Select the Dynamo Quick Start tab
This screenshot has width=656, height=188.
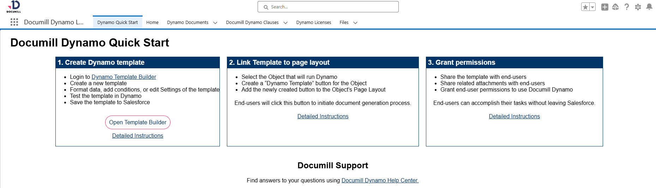point(118,23)
